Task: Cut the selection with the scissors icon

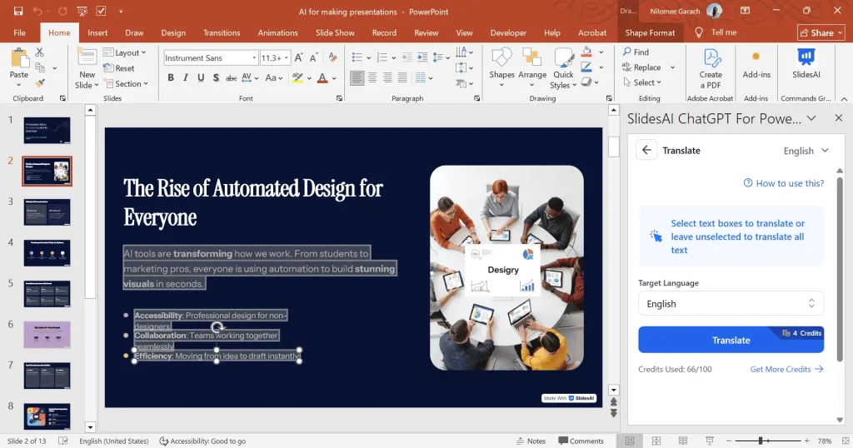Action: pos(39,52)
